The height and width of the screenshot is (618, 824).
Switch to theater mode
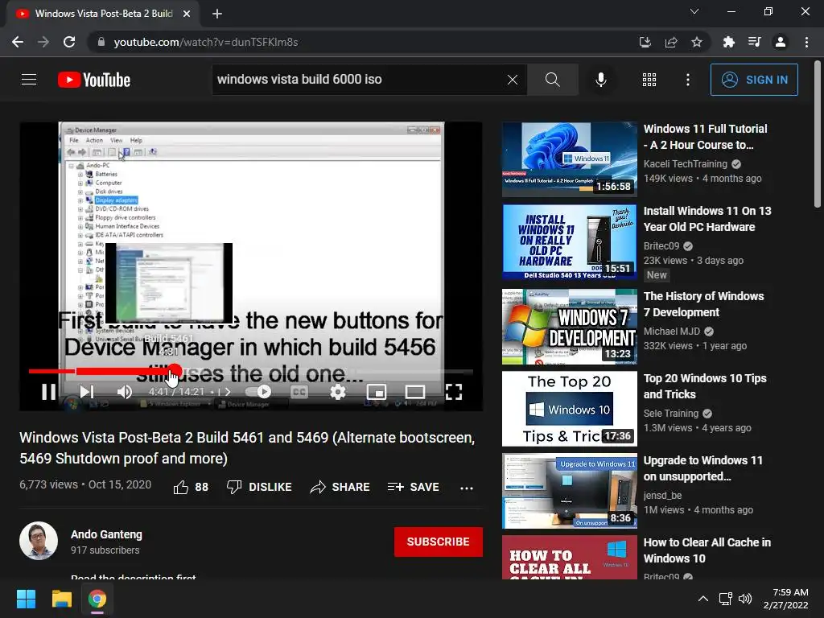click(x=415, y=392)
